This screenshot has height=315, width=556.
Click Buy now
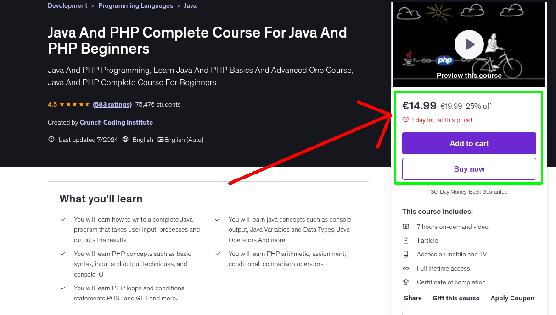coord(469,169)
